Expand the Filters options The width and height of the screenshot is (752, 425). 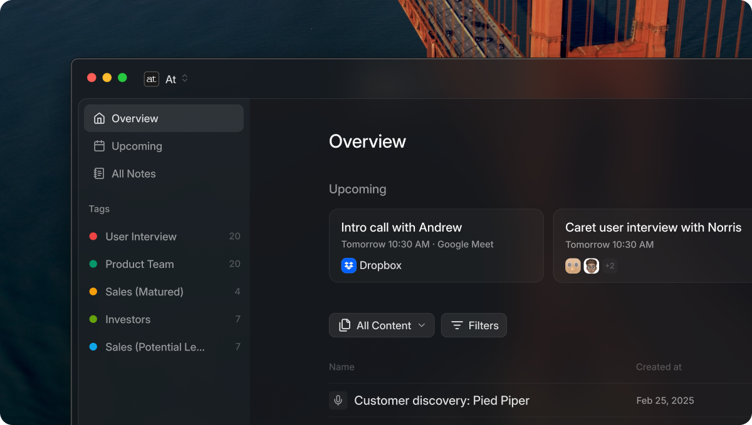pos(474,325)
